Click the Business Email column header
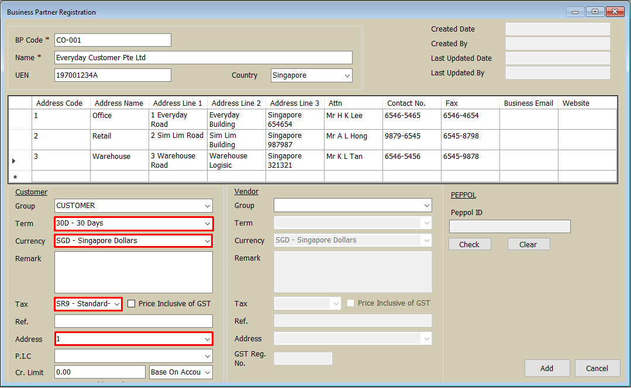Image resolution: width=631 pixels, height=388 pixels. (x=529, y=103)
